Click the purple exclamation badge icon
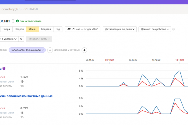188x125 pixels. (4, 68)
